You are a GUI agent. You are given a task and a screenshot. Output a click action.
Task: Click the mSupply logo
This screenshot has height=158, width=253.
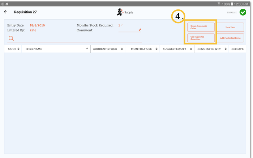point(125,12)
